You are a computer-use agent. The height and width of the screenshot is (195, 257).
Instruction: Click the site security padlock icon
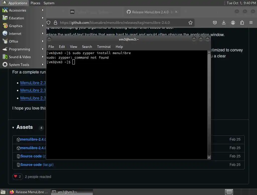(55, 23)
